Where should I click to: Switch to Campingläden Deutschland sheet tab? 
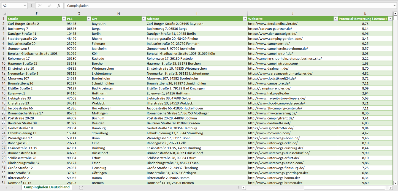click(x=47, y=187)
